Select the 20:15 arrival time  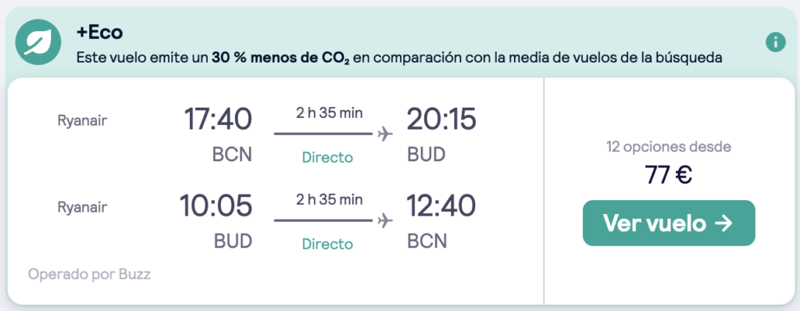(x=441, y=119)
